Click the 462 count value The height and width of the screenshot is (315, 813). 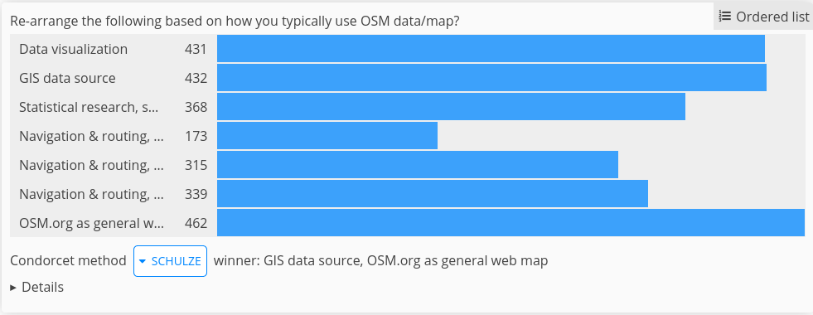click(196, 224)
